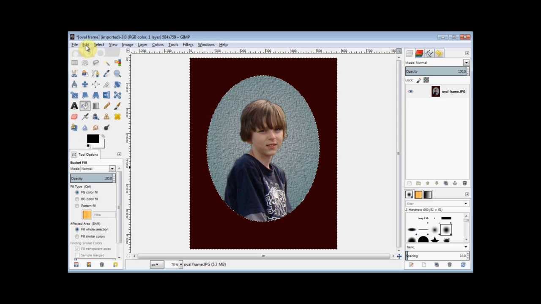Choose the Pattern fill radio option

tap(77, 206)
